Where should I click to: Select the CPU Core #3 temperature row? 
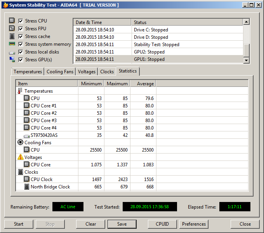(43, 121)
